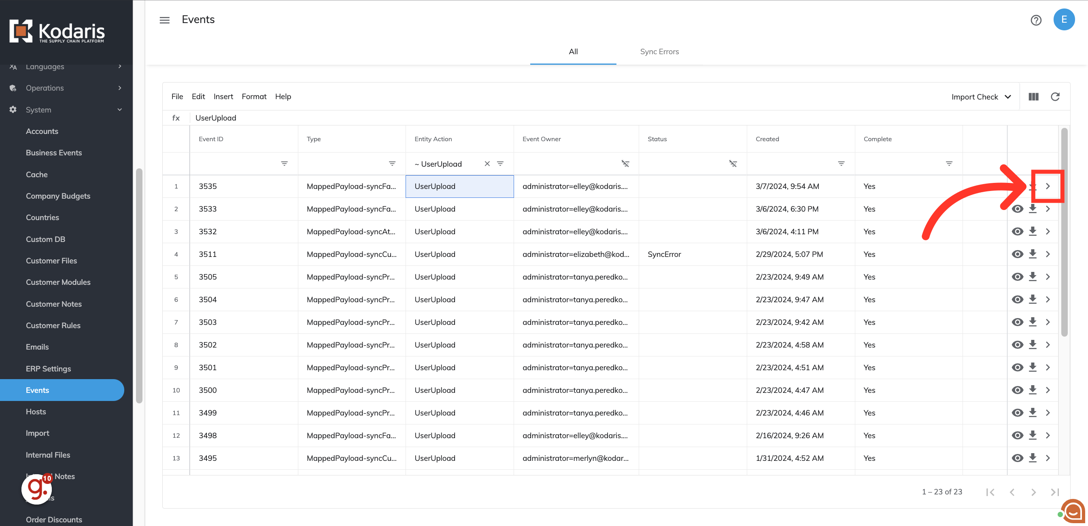The width and height of the screenshot is (1088, 526).
Task: Click the Grammarly badge icon
Action: (37, 489)
